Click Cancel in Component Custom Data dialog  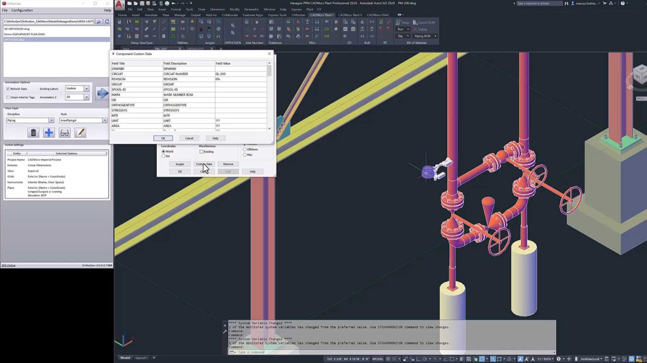[189, 138]
